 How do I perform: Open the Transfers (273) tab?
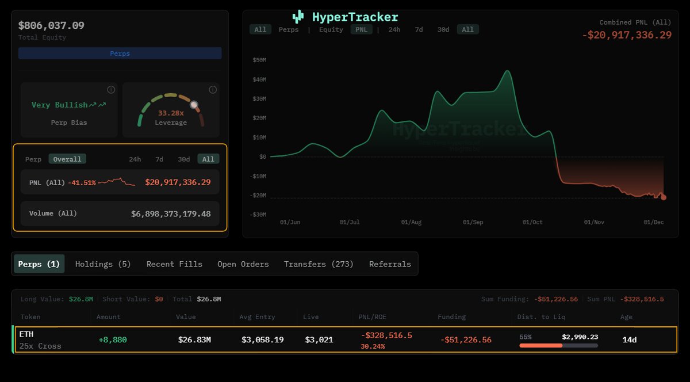[319, 264]
